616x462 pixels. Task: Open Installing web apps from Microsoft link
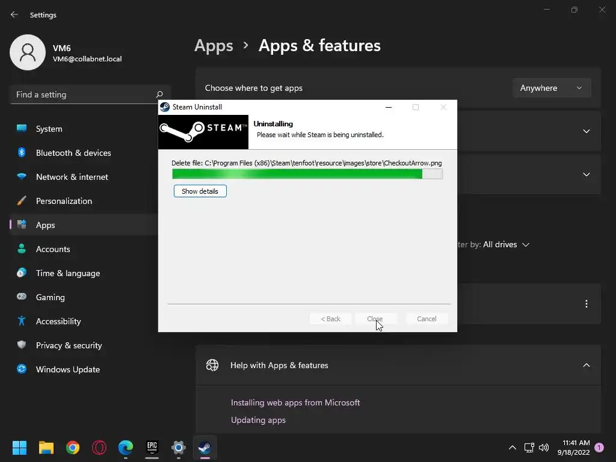click(x=295, y=402)
